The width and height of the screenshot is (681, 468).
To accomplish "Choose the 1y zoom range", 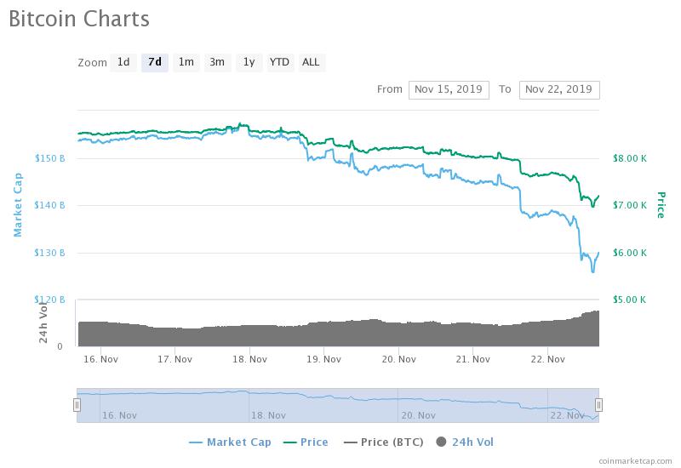I will click(x=249, y=62).
